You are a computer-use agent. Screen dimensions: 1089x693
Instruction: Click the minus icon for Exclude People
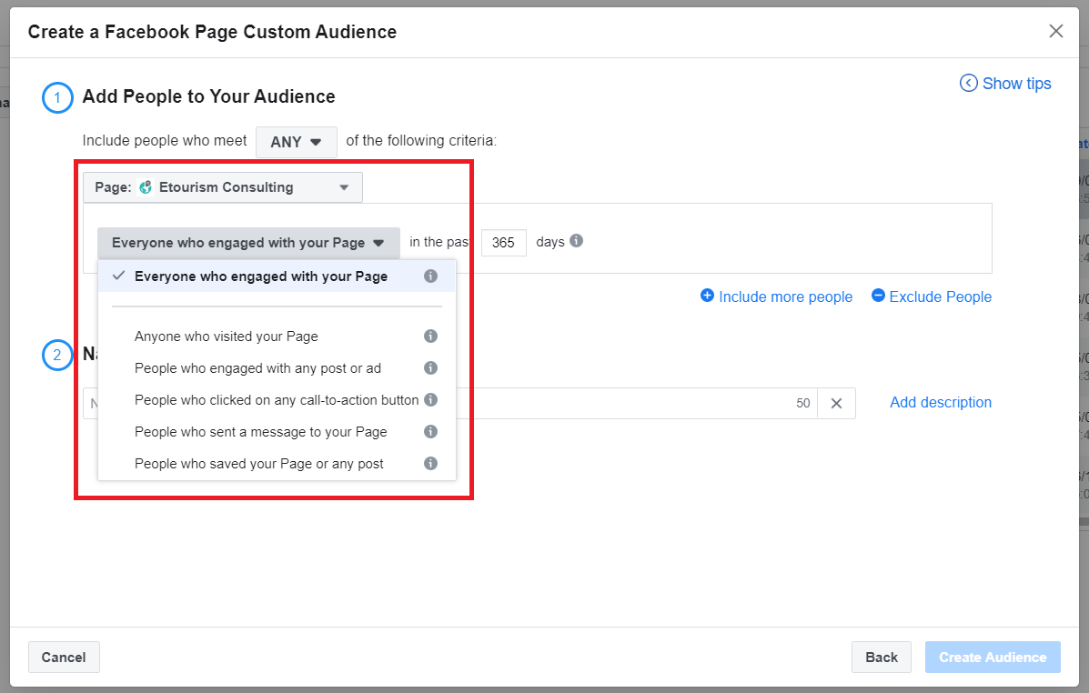[x=879, y=296]
